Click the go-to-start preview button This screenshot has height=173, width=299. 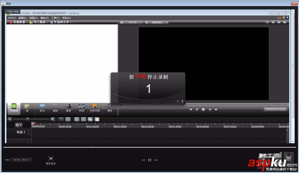[x=191, y=109]
